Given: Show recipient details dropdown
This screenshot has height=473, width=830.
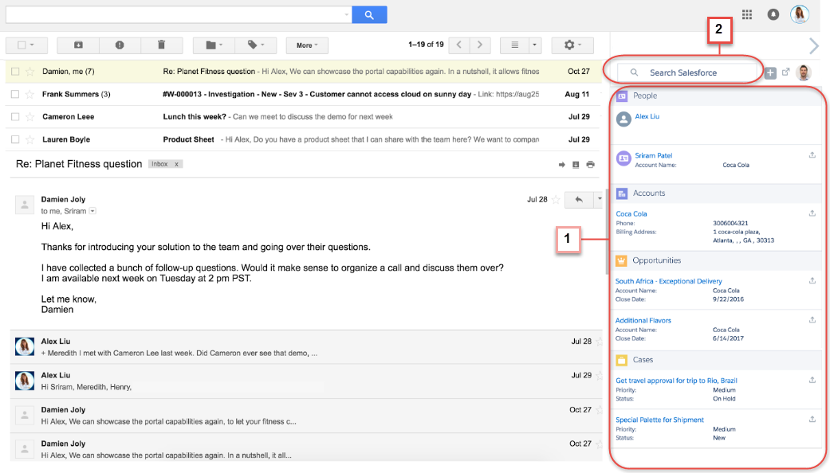Looking at the screenshot, I should [92, 211].
